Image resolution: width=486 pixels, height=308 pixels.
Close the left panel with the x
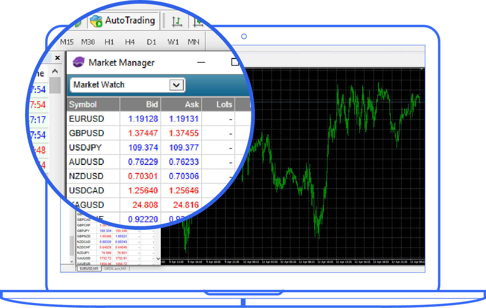58,58
